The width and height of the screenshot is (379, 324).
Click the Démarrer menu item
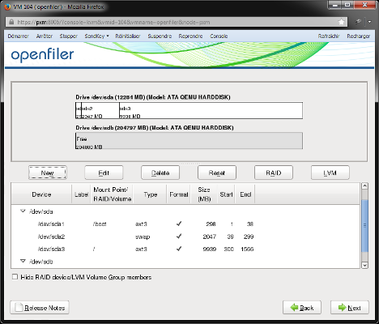(18, 36)
